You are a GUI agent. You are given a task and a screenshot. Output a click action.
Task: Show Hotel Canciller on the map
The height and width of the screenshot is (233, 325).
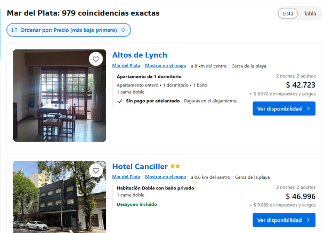click(166, 177)
